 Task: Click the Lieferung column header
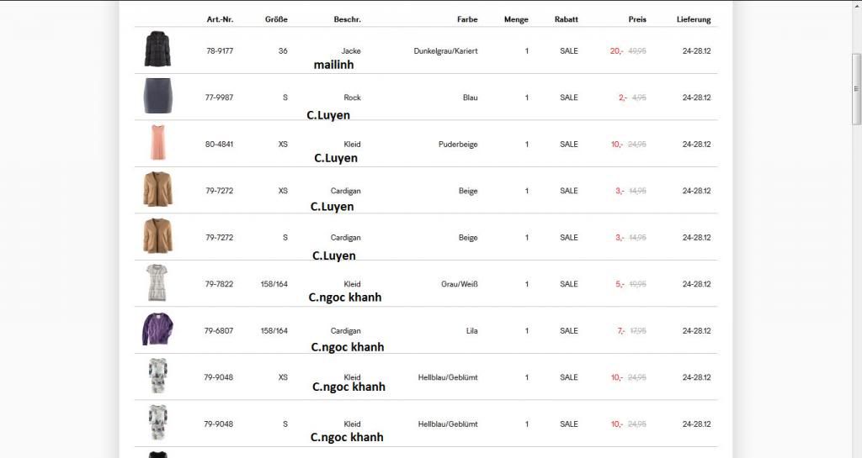pyautogui.click(x=694, y=19)
